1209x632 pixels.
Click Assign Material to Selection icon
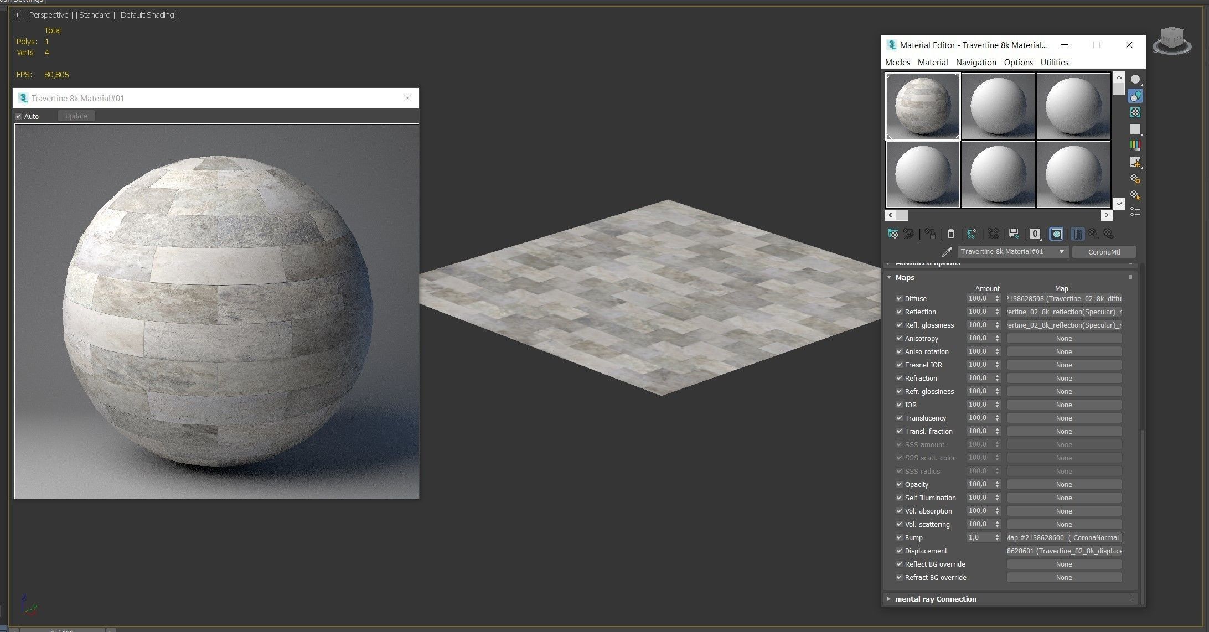coord(930,234)
